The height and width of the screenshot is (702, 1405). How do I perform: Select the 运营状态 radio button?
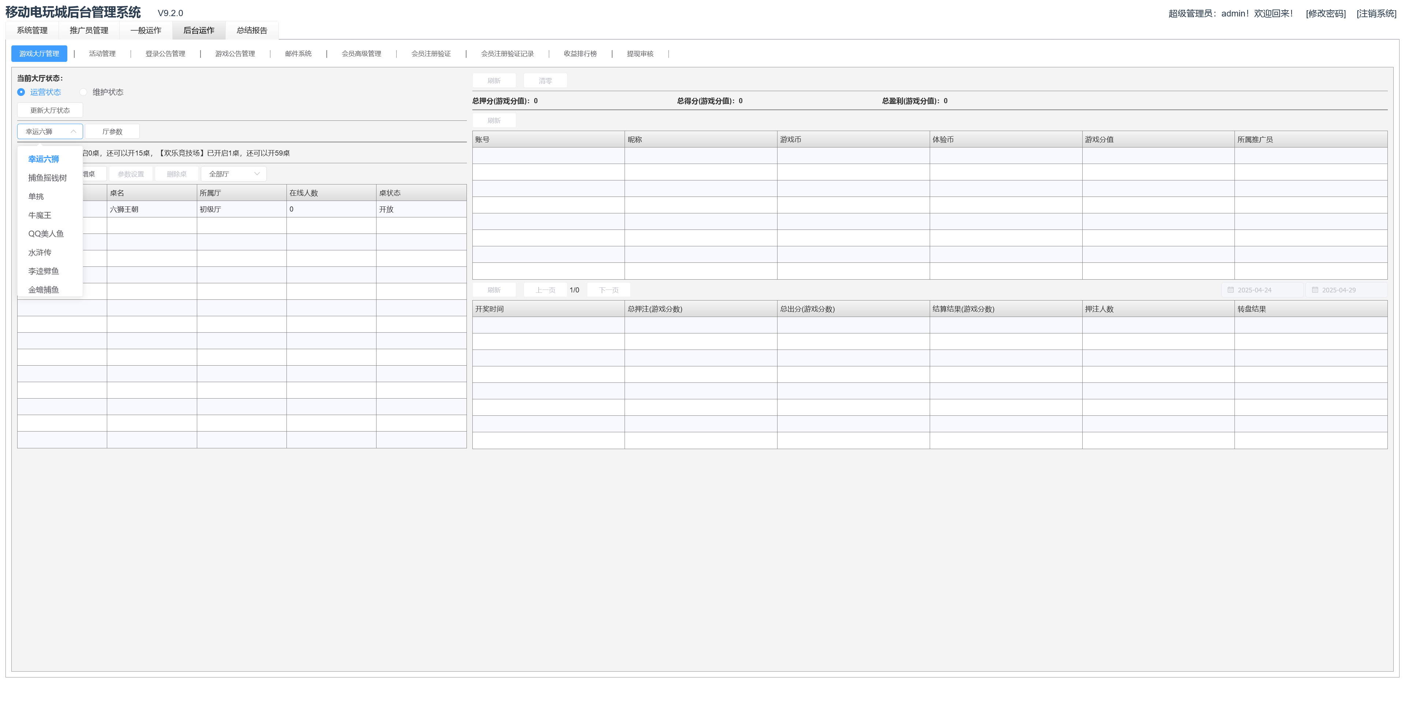pos(21,92)
